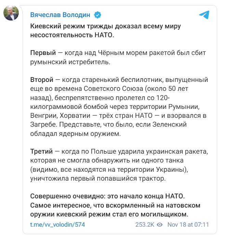Click the blue verified checkmark badge
Viewport: 241px width, 239px height.
pyautogui.click(x=97, y=15)
